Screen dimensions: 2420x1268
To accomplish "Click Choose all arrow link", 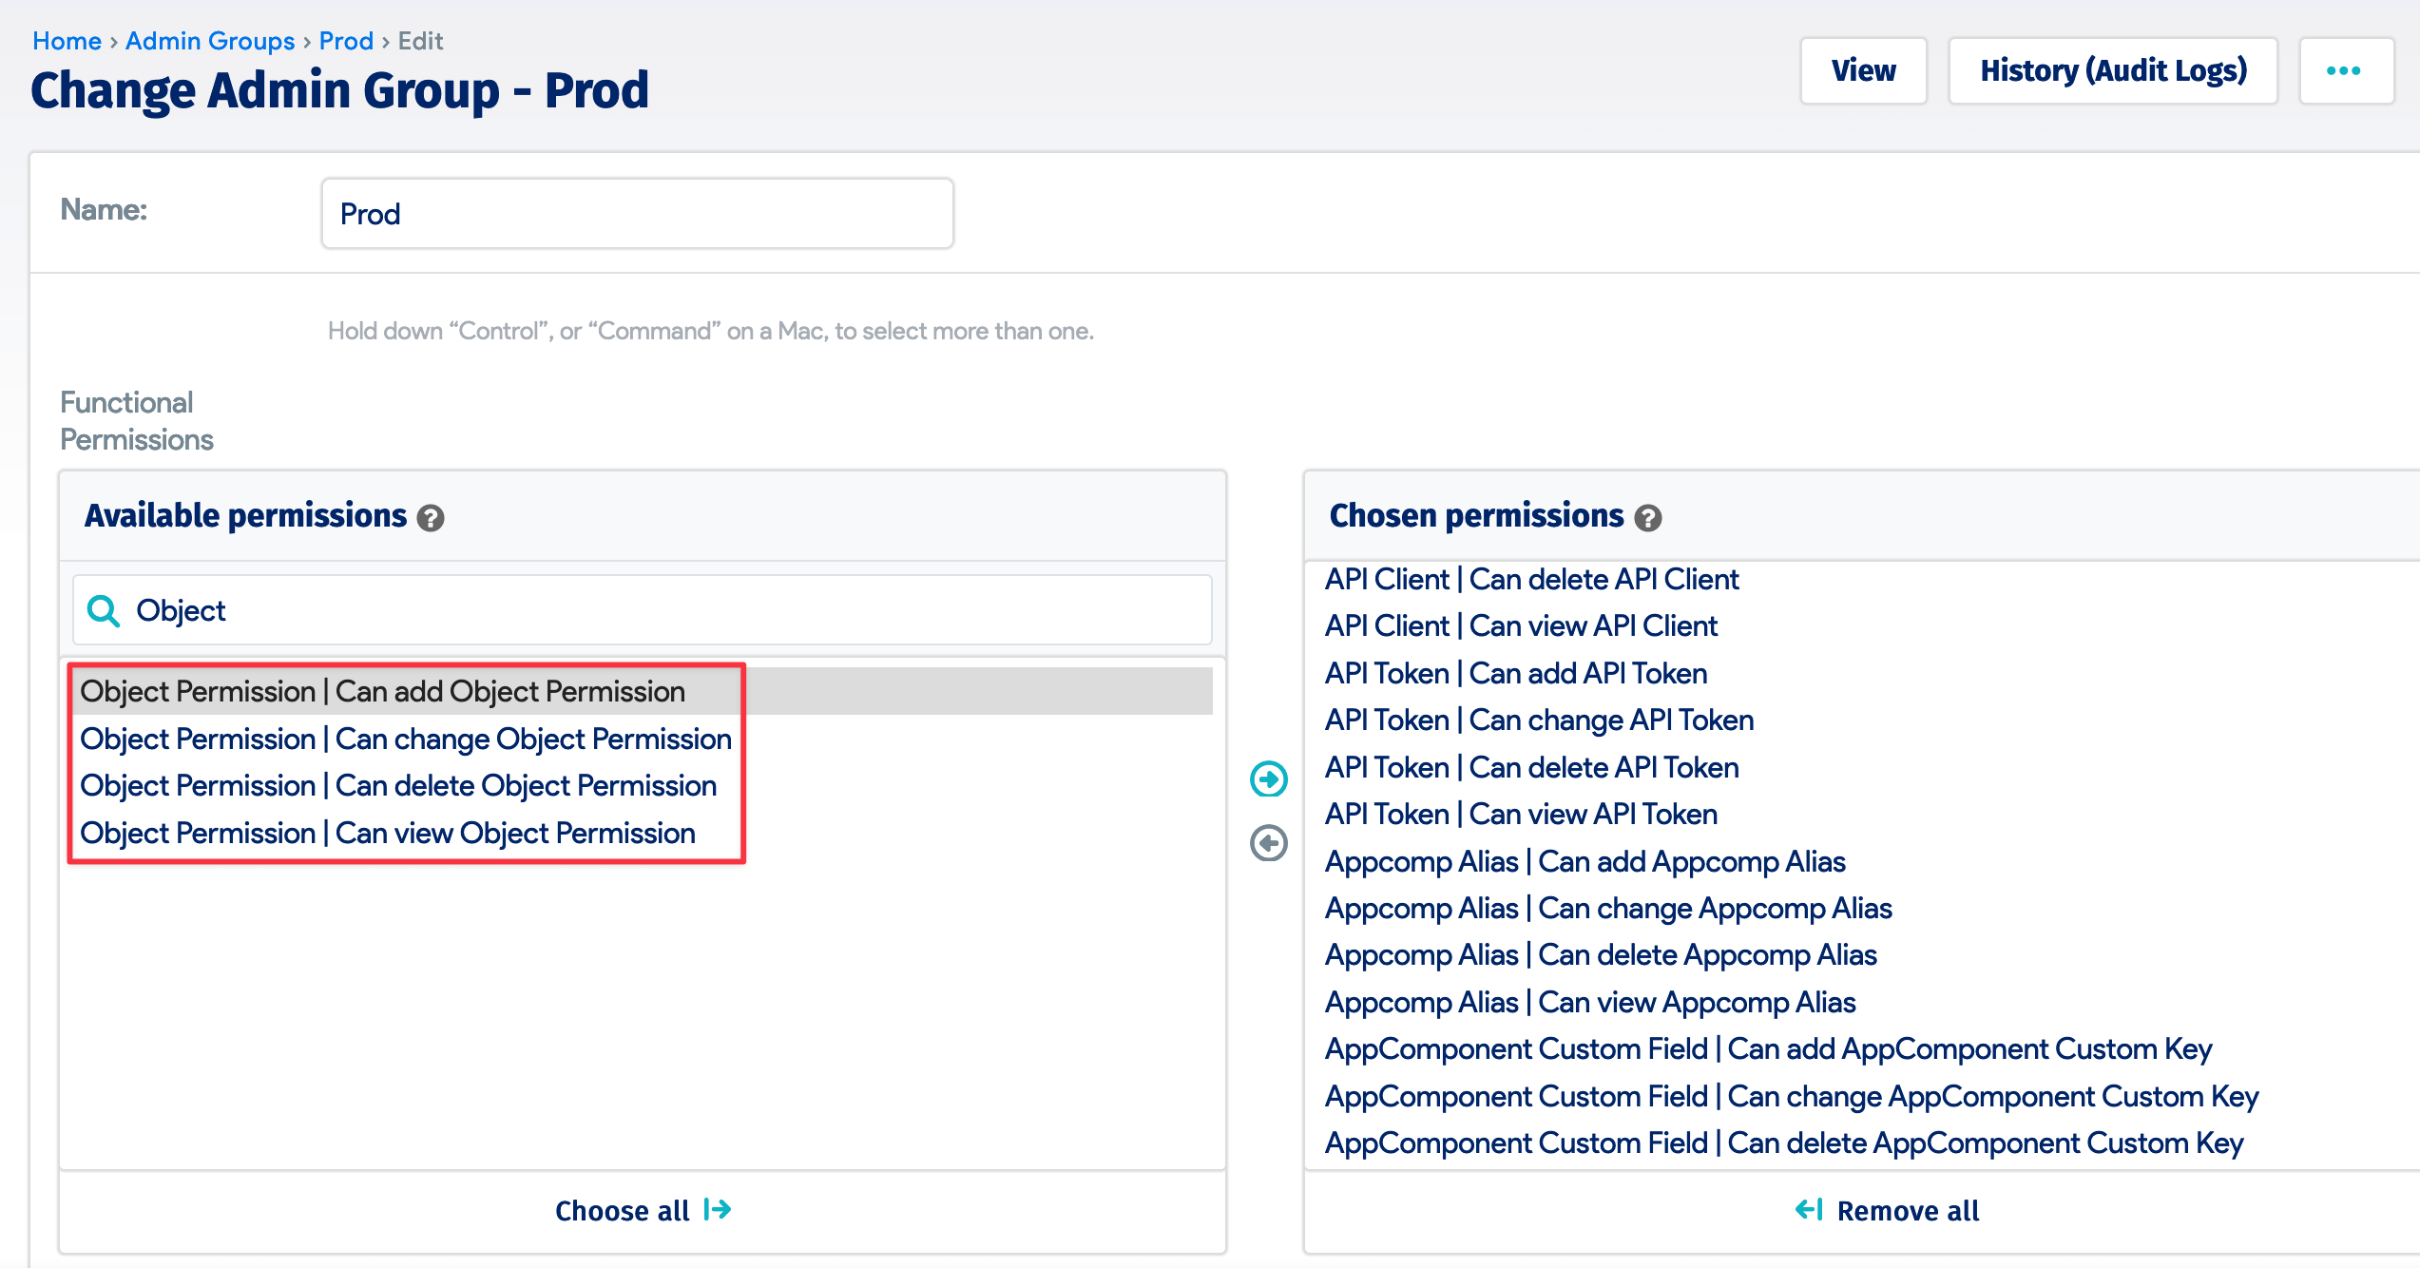I will coord(643,1210).
